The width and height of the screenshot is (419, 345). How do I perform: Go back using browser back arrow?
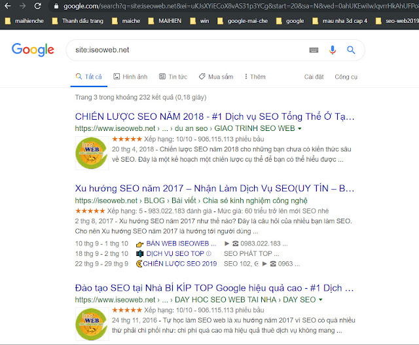click(x=8, y=6)
